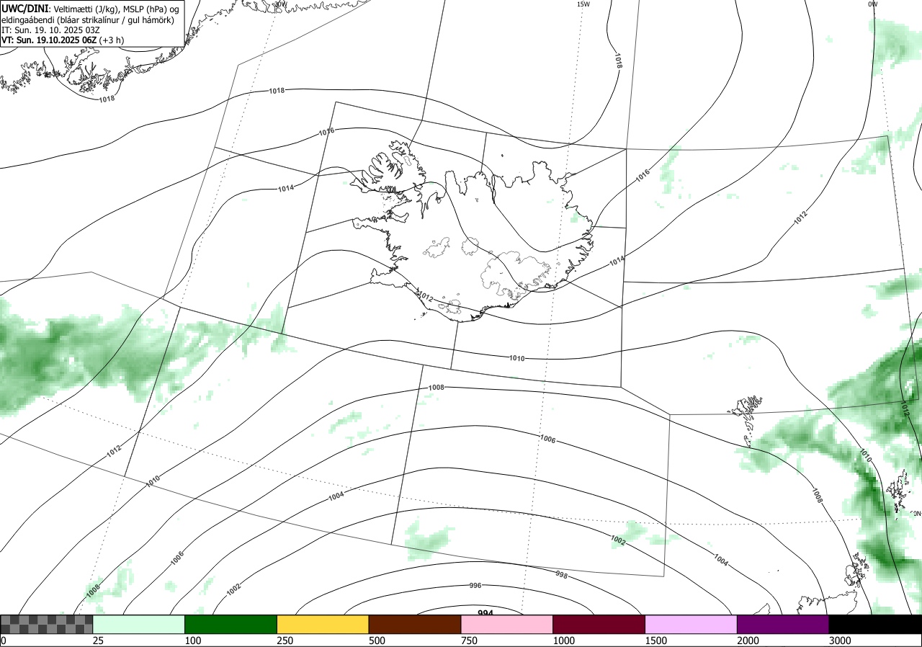Click the 'eldingaábendi (bláar strikalínur / gul hámörk)' line
The width and height of the screenshot is (922, 647).
click(x=87, y=19)
